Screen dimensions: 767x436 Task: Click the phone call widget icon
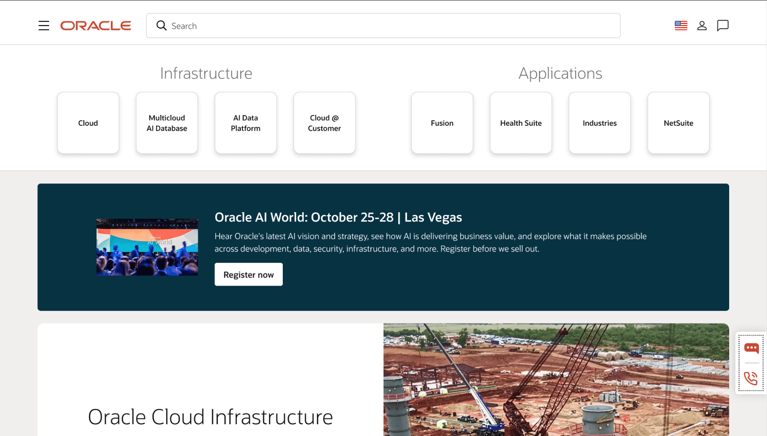tap(751, 378)
